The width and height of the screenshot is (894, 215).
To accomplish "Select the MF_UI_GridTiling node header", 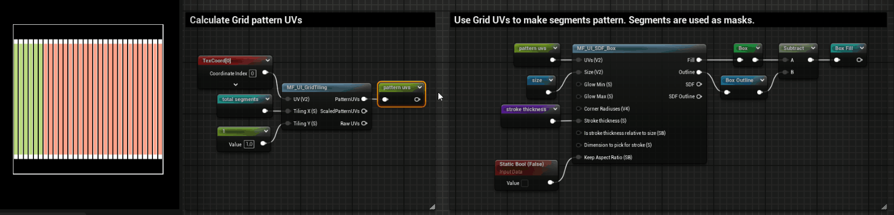I will 307,87.
